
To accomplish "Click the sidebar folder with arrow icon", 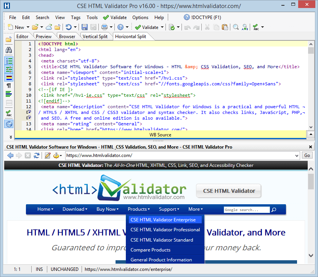I will 9,39.
